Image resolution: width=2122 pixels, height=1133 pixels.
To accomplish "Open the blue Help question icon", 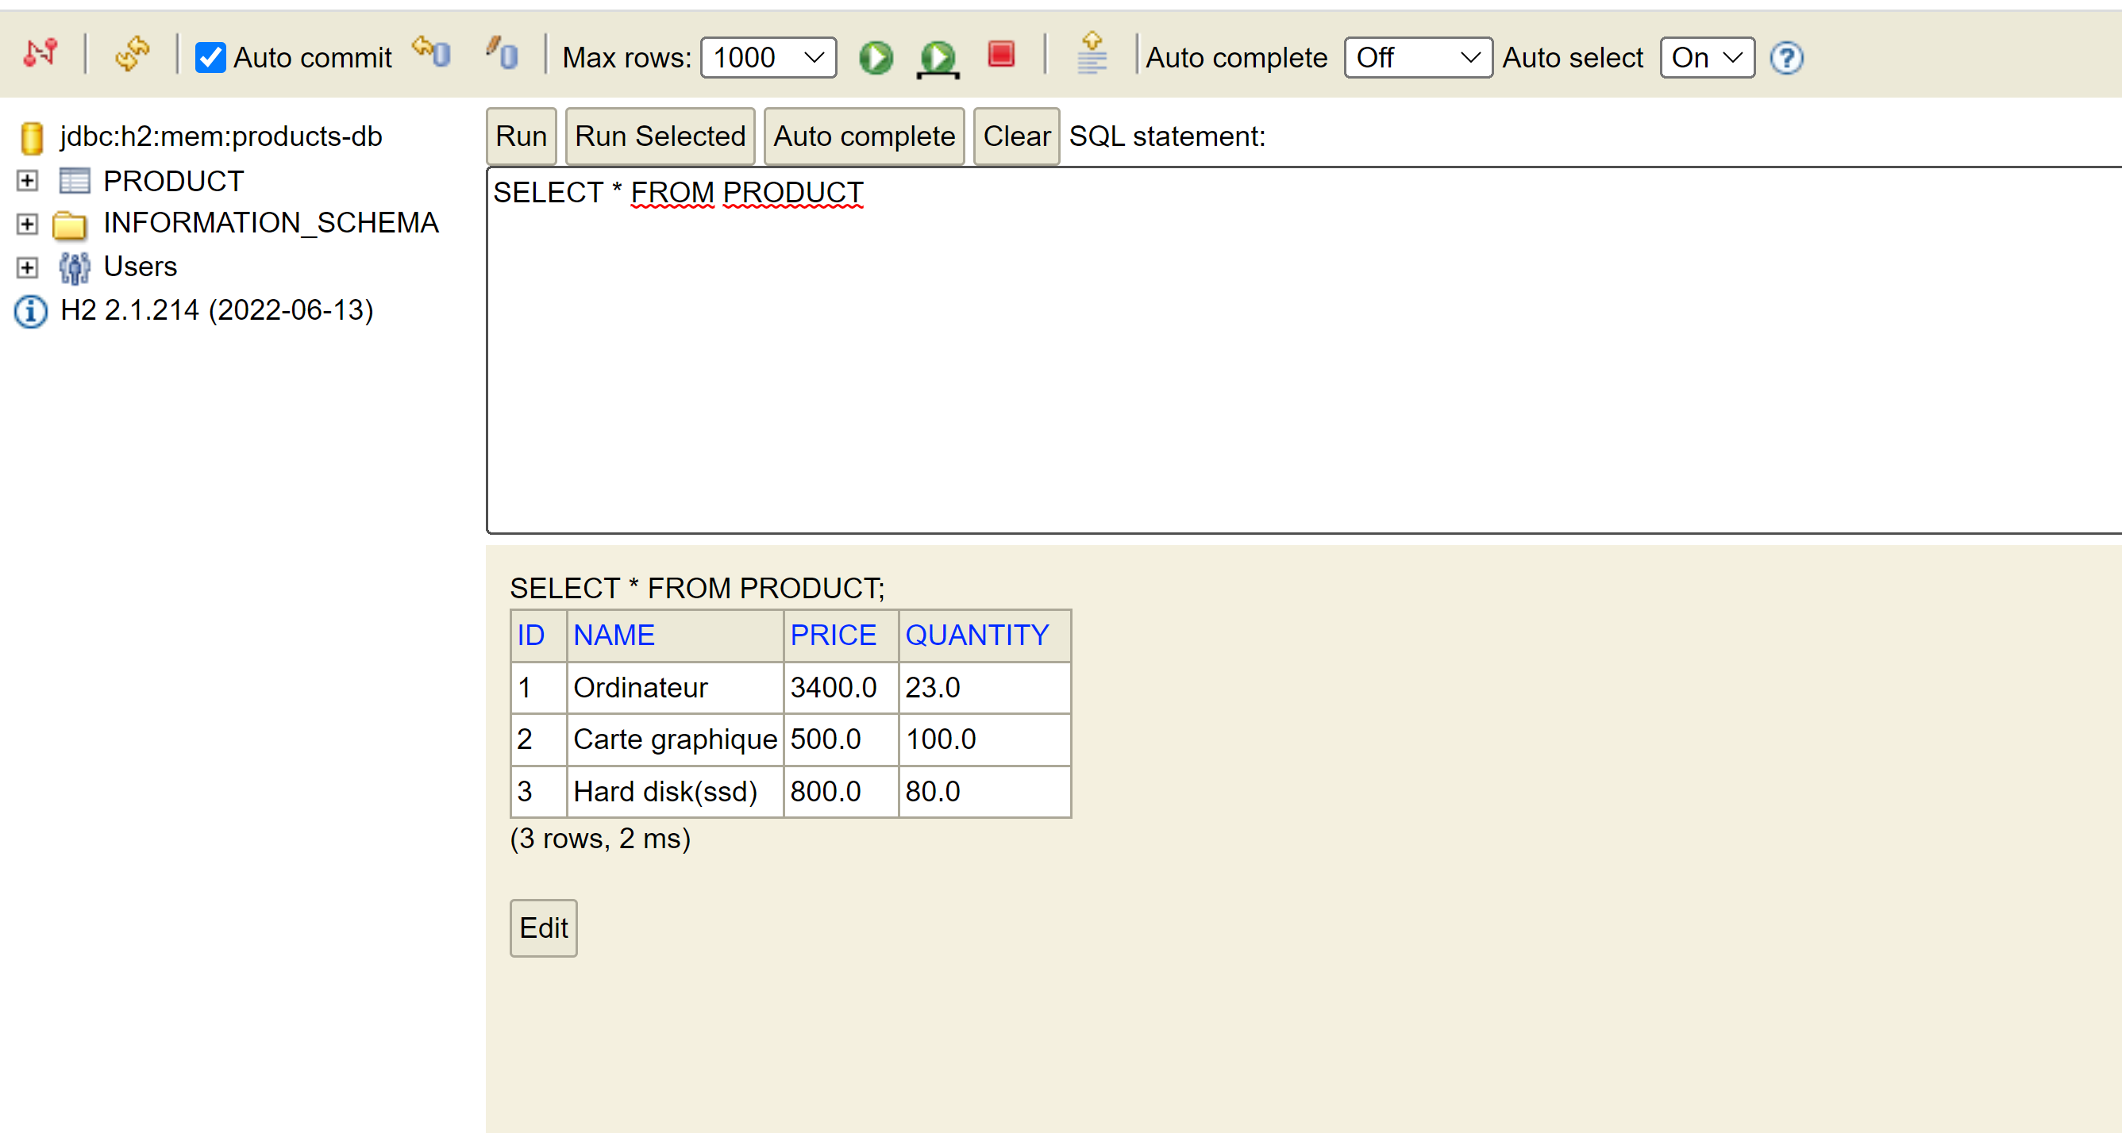I will 1786,58.
